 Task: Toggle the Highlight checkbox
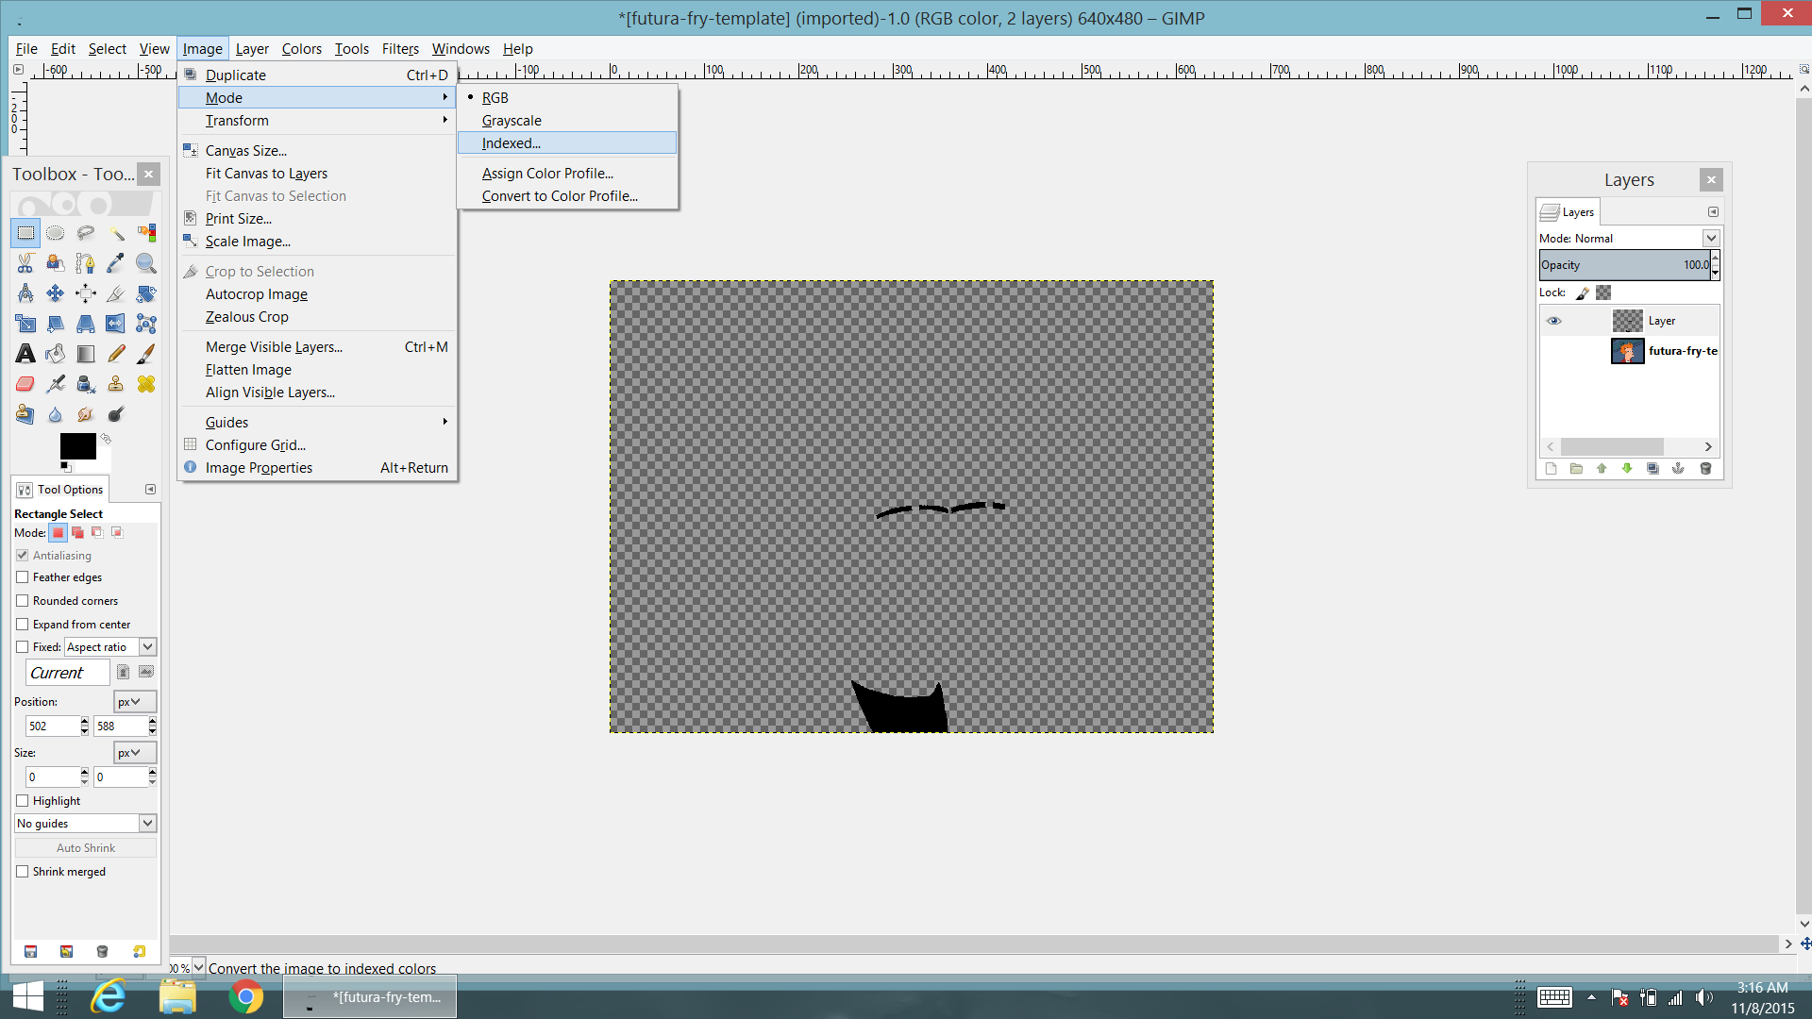pyautogui.click(x=23, y=801)
